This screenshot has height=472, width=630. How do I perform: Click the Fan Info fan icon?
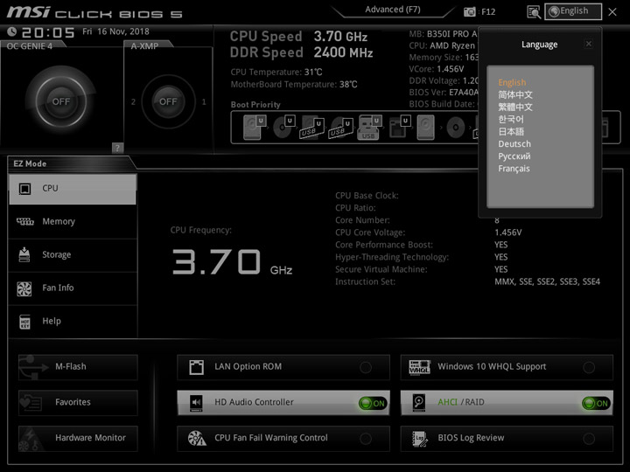click(24, 288)
